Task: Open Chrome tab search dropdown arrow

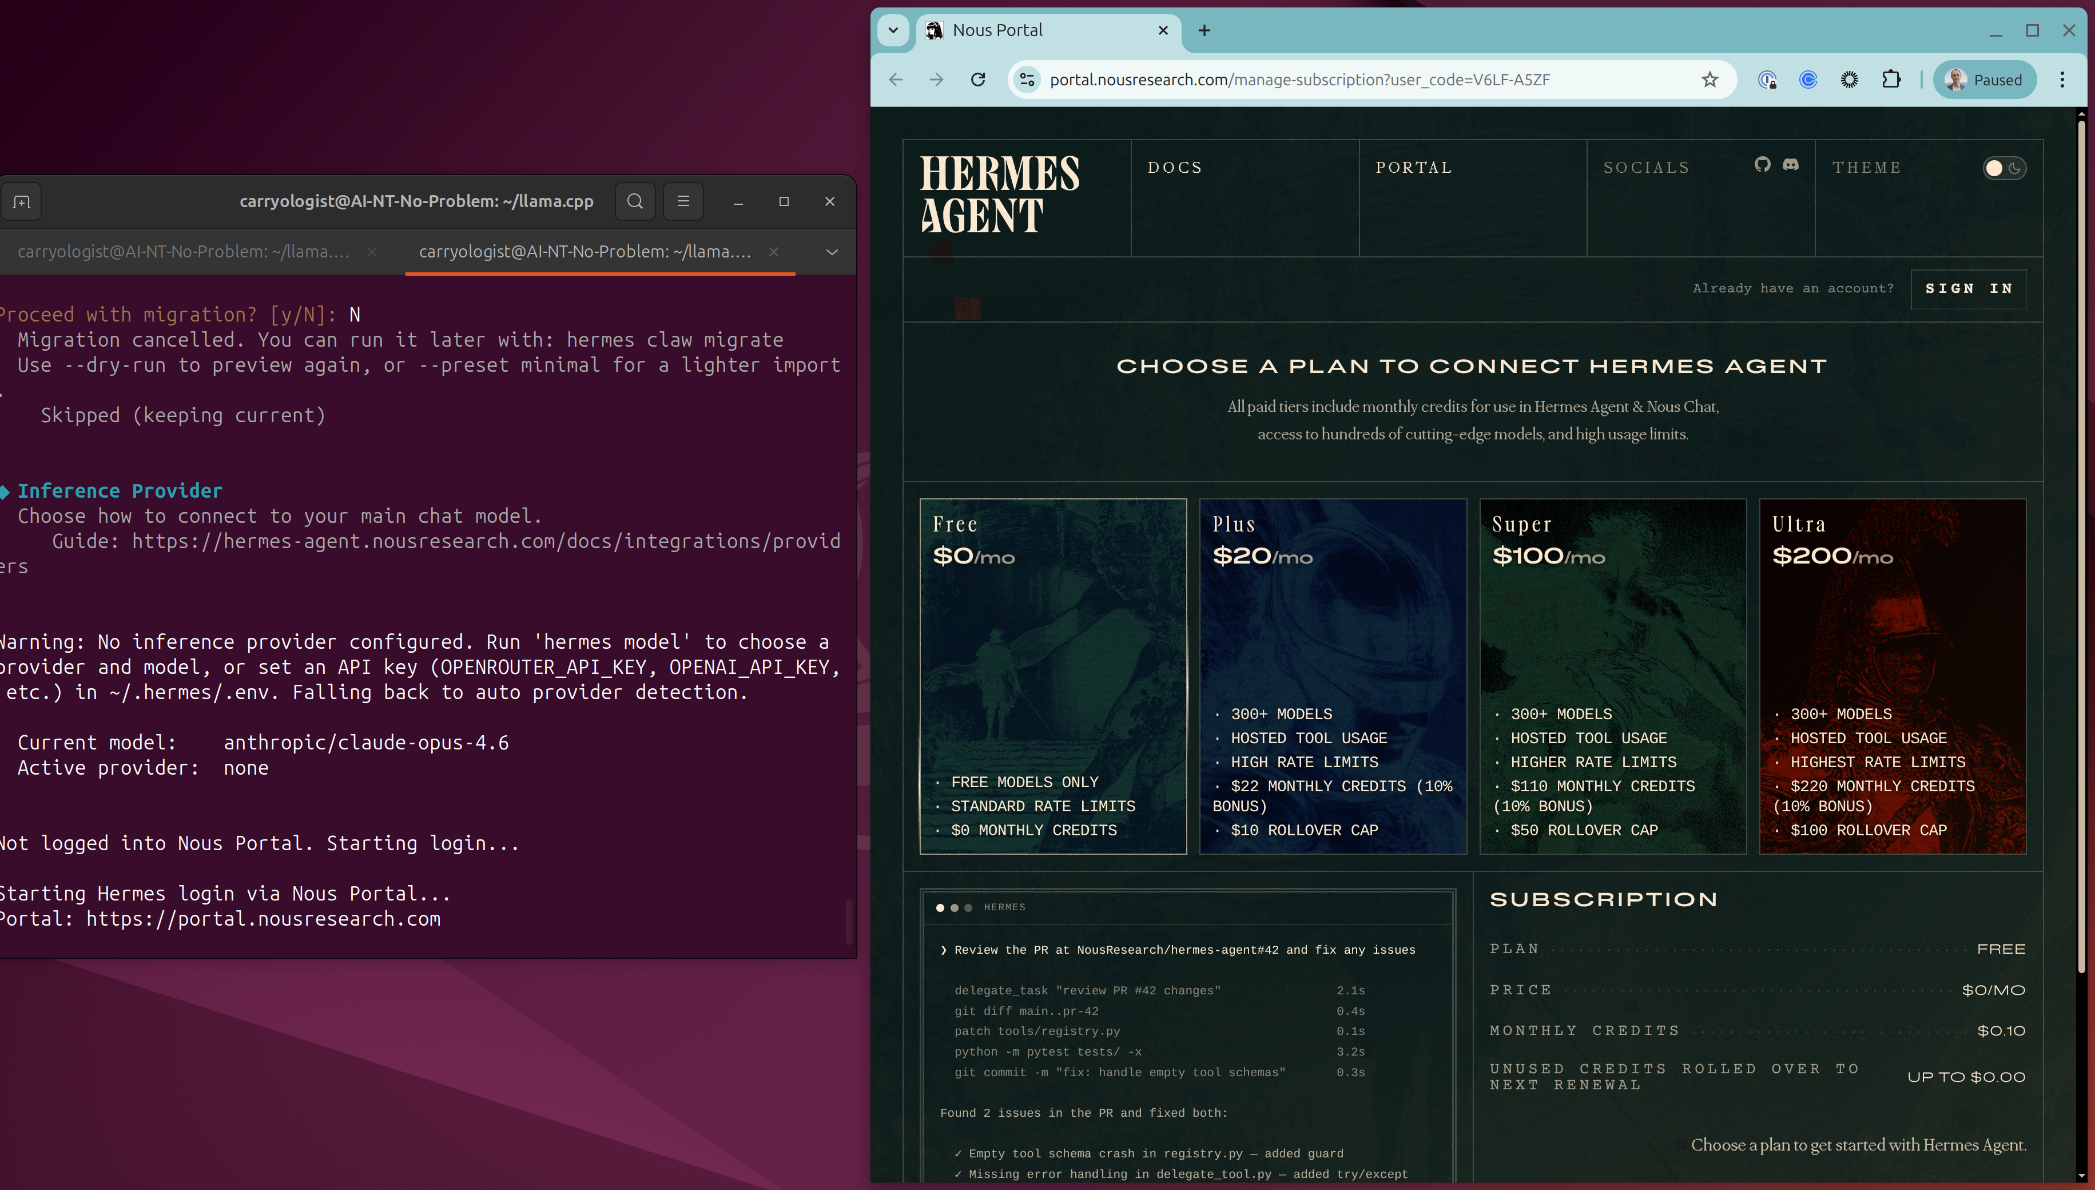Action: pyautogui.click(x=893, y=30)
